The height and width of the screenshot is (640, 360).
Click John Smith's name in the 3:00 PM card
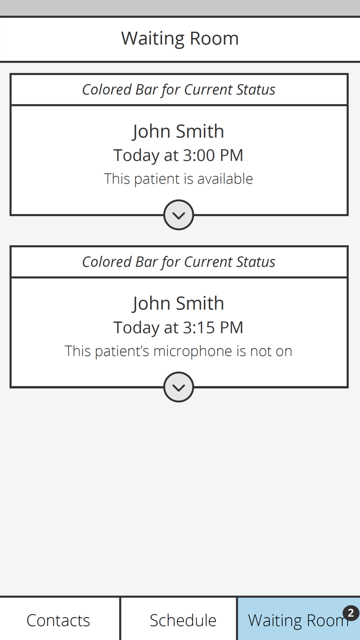[179, 131]
